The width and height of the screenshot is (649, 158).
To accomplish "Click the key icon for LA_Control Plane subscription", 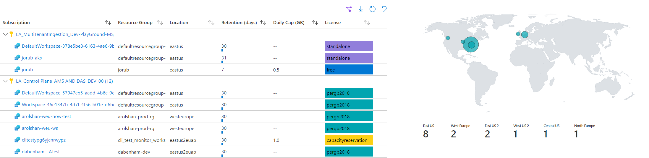I will tap(11, 81).
